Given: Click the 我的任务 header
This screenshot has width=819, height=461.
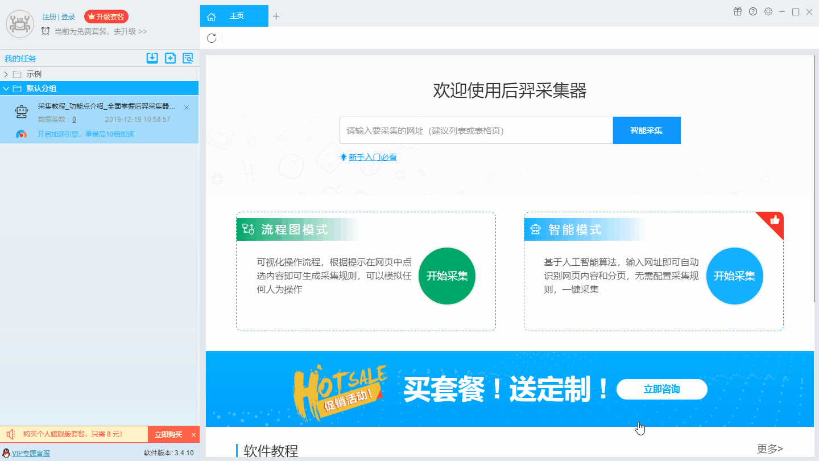Looking at the screenshot, I should pos(20,59).
